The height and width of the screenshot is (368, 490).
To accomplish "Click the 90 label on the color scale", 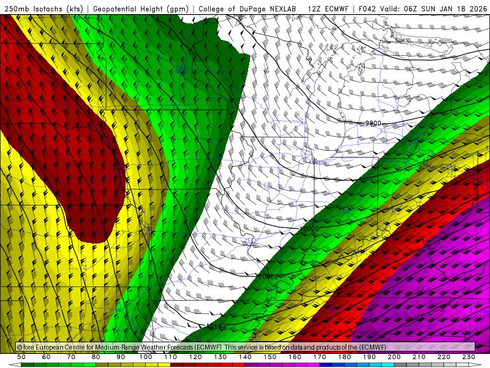I will [x=121, y=357].
